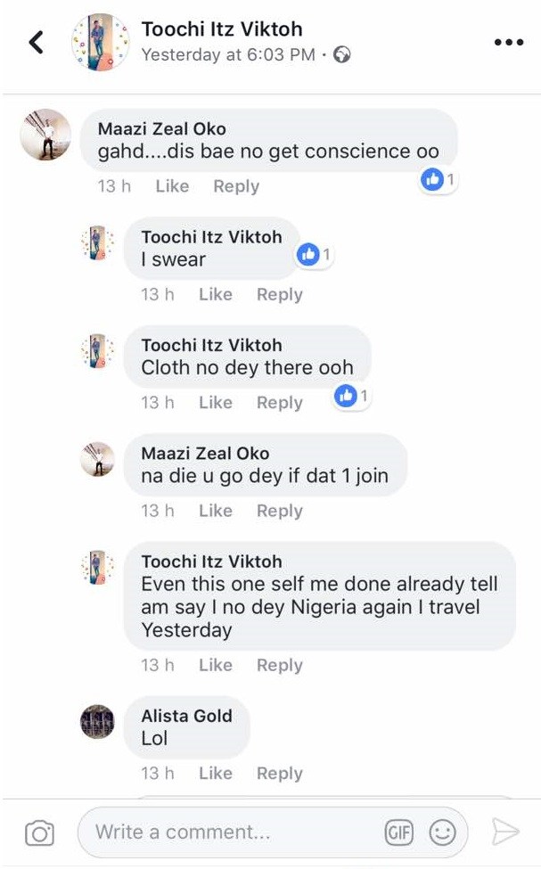The height and width of the screenshot is (869, 541).
Task: Reply to the "gahd....dis bae" comment
Action: coord(236,186)
